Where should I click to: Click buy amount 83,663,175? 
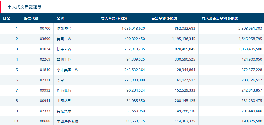[136, 121]
